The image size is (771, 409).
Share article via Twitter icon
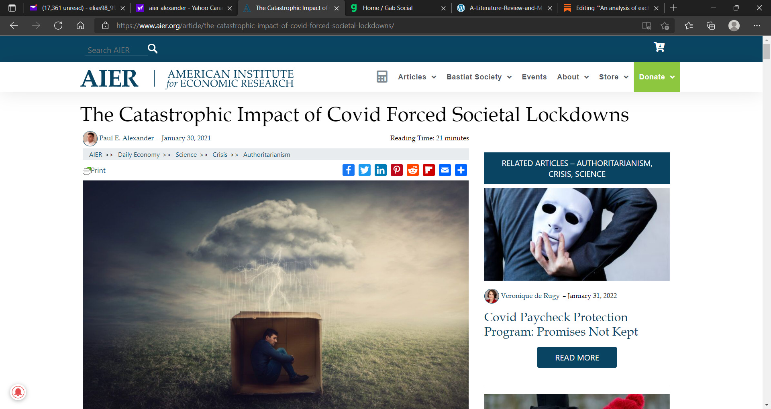tap(364, 170)
